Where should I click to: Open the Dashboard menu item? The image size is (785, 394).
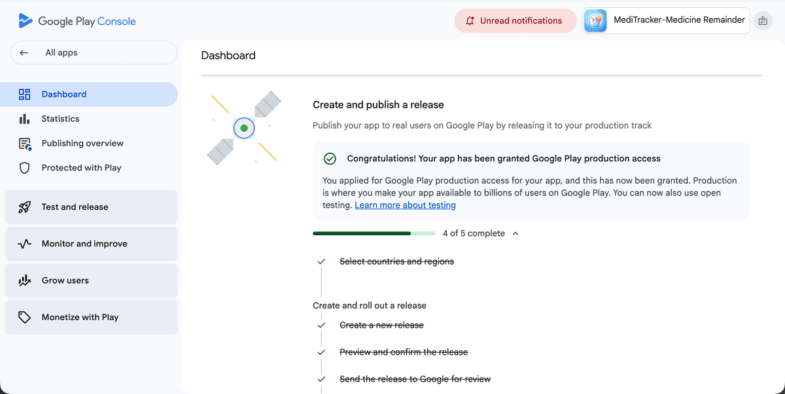click(89, 94)
